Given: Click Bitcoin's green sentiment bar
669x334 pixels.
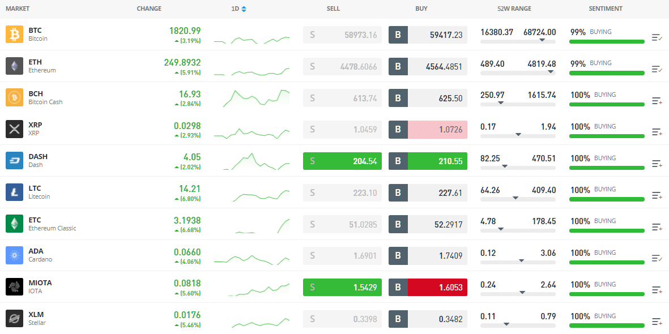Looking at the screenshot, I should pos(607,41).
